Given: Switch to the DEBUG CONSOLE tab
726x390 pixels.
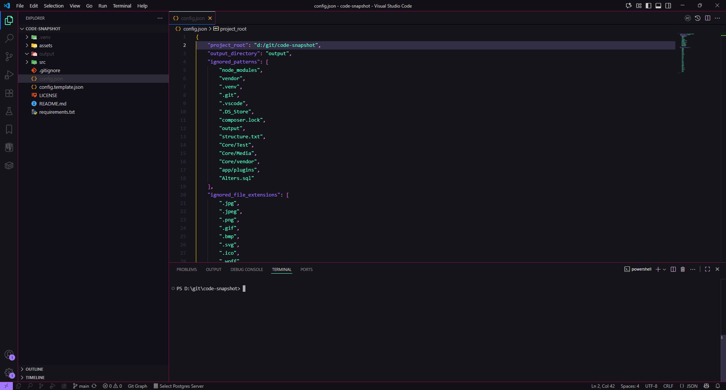Looking at the screenshot, I should coord(247,269).
